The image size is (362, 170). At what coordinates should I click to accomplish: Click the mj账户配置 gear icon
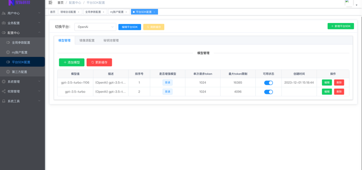point(8,52)
